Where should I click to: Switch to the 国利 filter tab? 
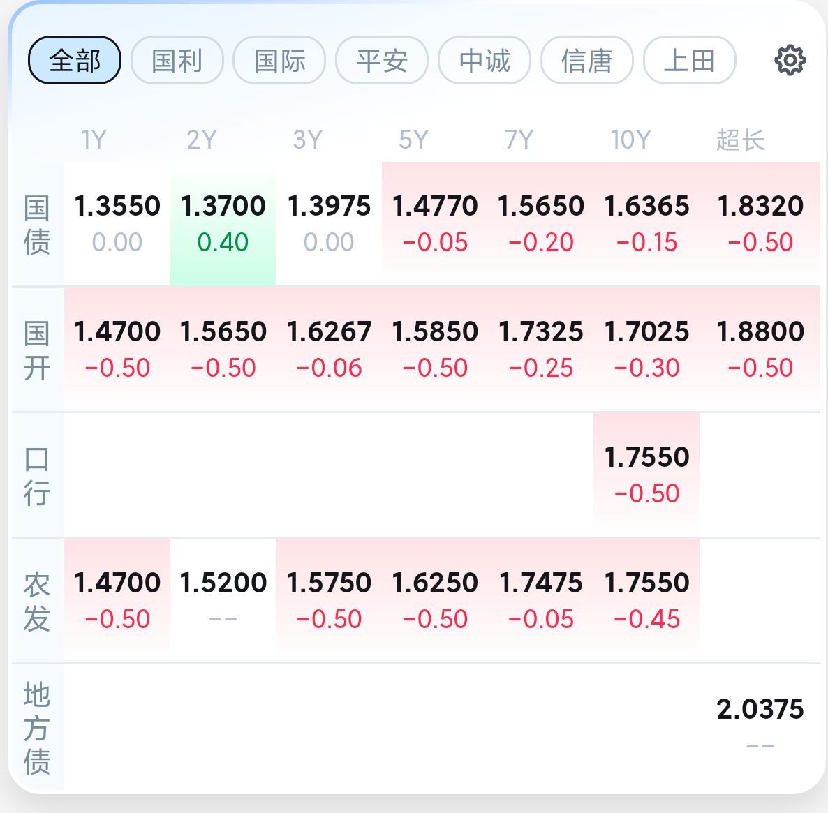pos(177,60)
